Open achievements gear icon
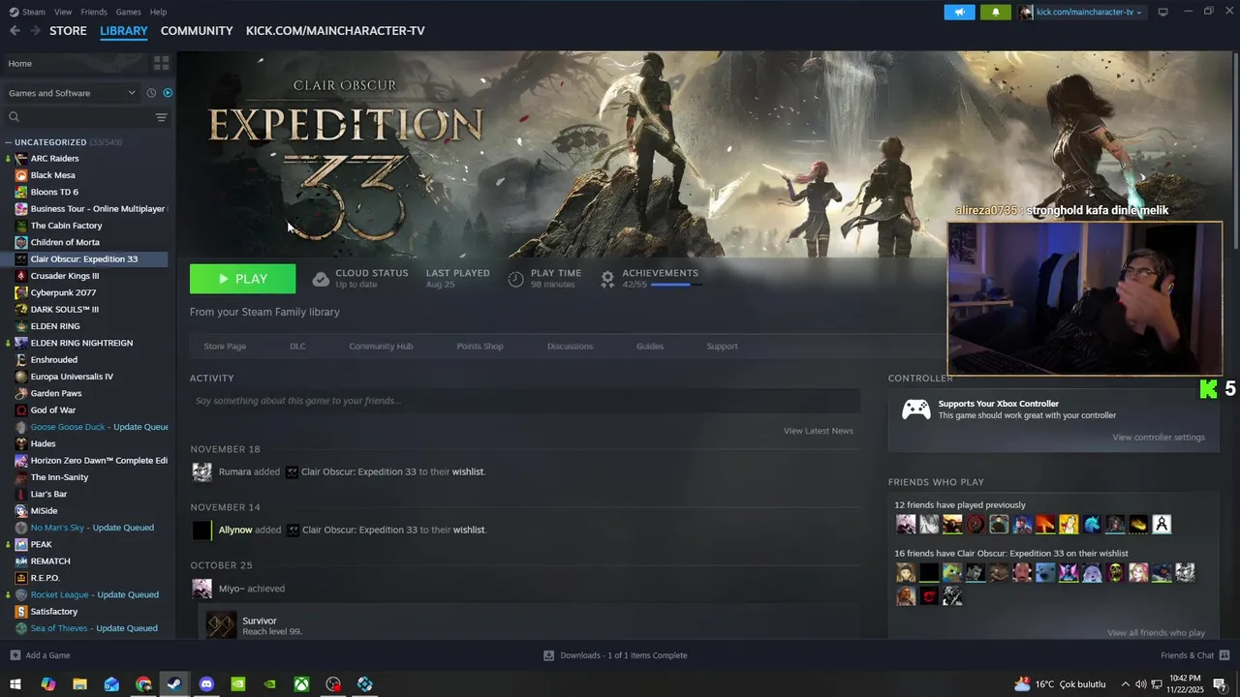The width and height of the screenshot is (1240, 697). [x=607, y=279]
